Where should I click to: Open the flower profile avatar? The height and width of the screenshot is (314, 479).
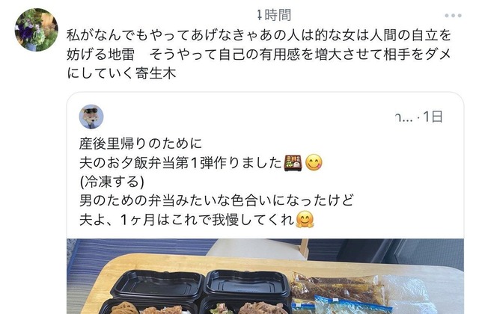(x=37, y=30)
